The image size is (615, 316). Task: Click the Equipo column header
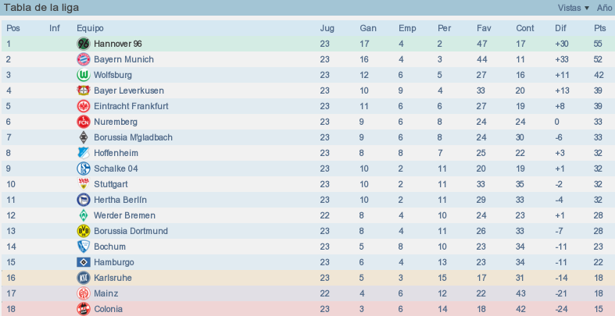90,28
